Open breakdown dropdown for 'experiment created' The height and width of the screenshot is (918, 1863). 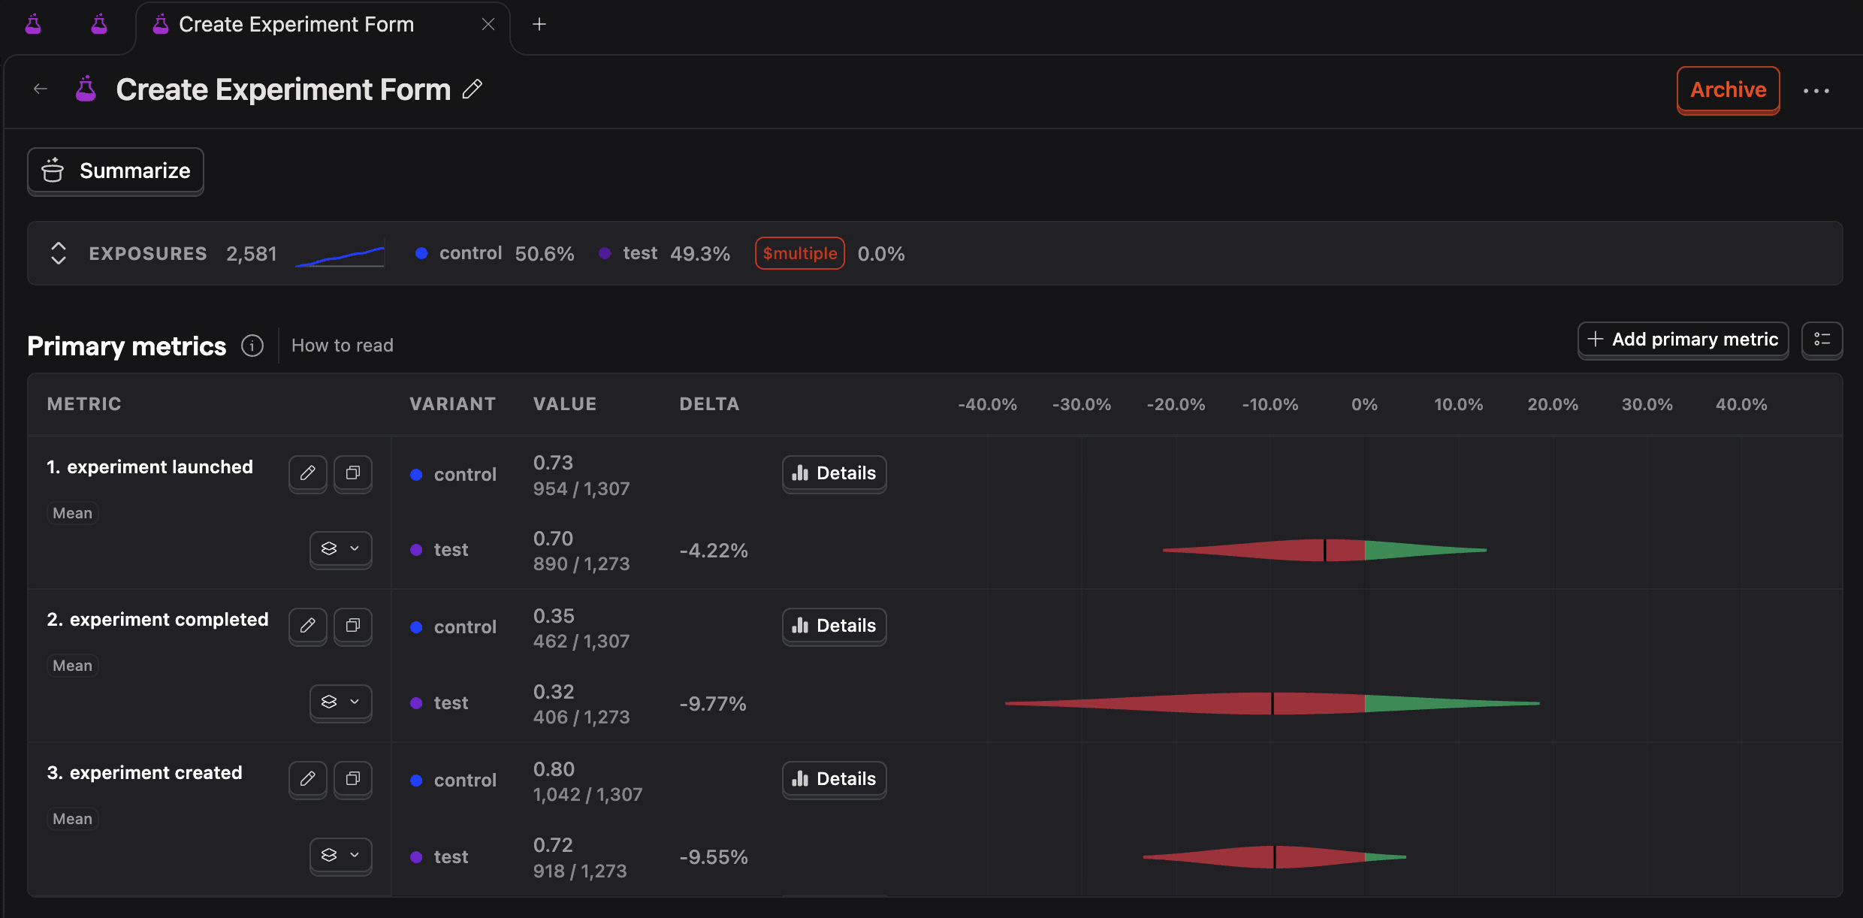(x=340, y=856)
